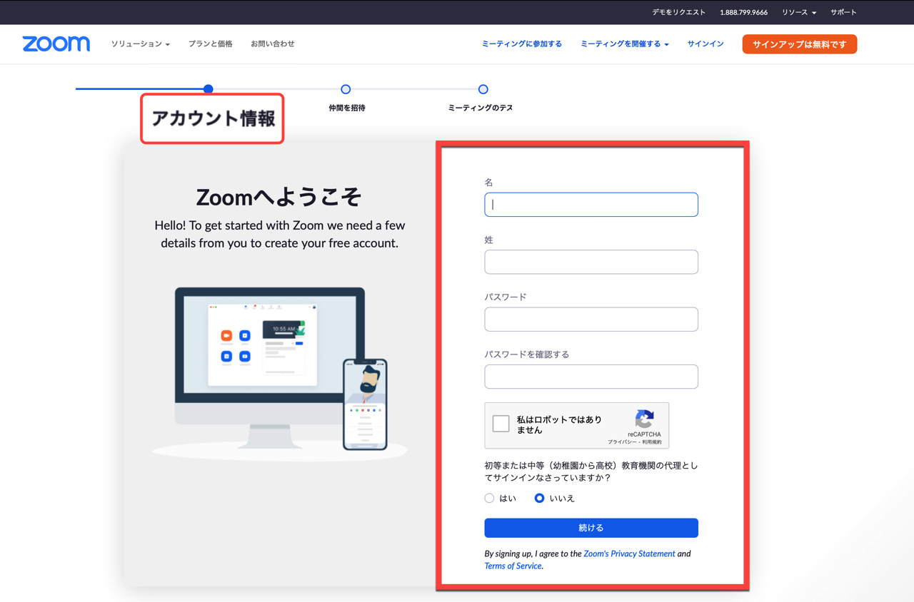Click the reCAPTCHA logo icon
Viewport: 914px width, 602px height.
pyautogui.click(x=644, y=419)
